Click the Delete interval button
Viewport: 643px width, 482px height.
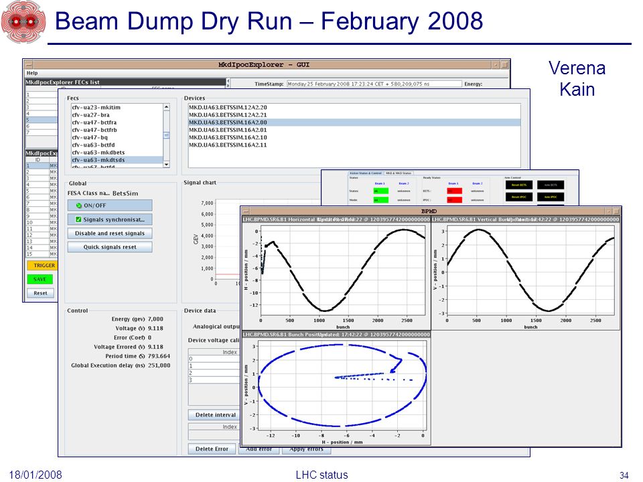point(214,415)
